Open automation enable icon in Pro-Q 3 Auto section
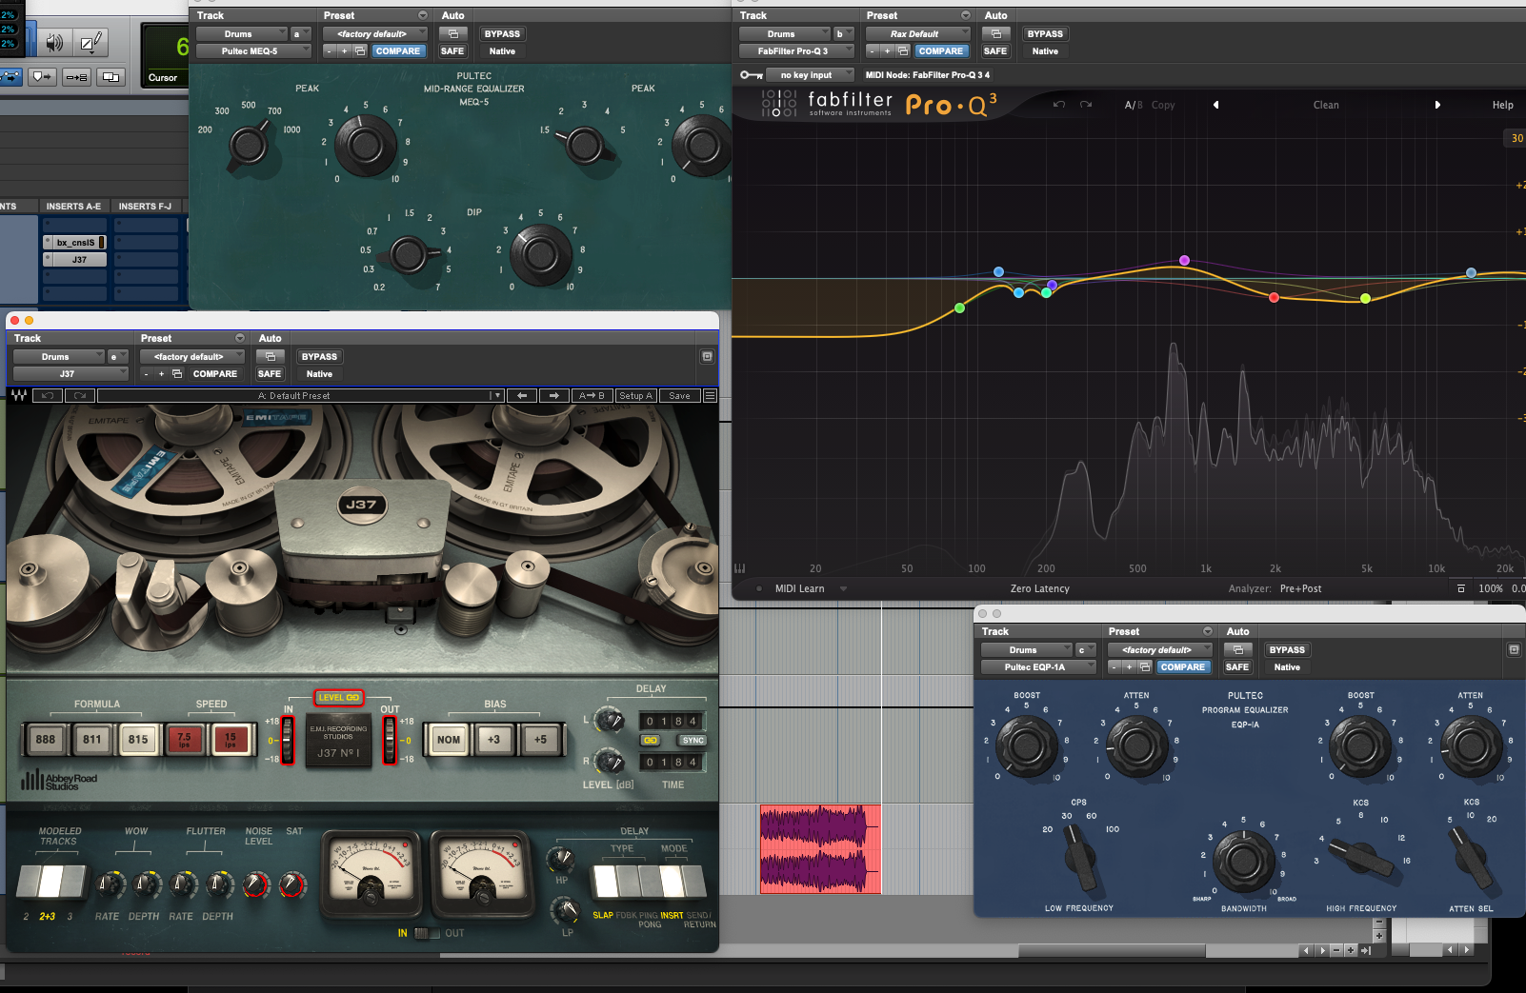The height and width of the screenshot is (993, 1526). point(995,33)
